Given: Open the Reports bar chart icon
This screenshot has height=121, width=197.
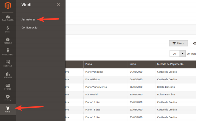Looking at the screenshot, I should 8,75.
